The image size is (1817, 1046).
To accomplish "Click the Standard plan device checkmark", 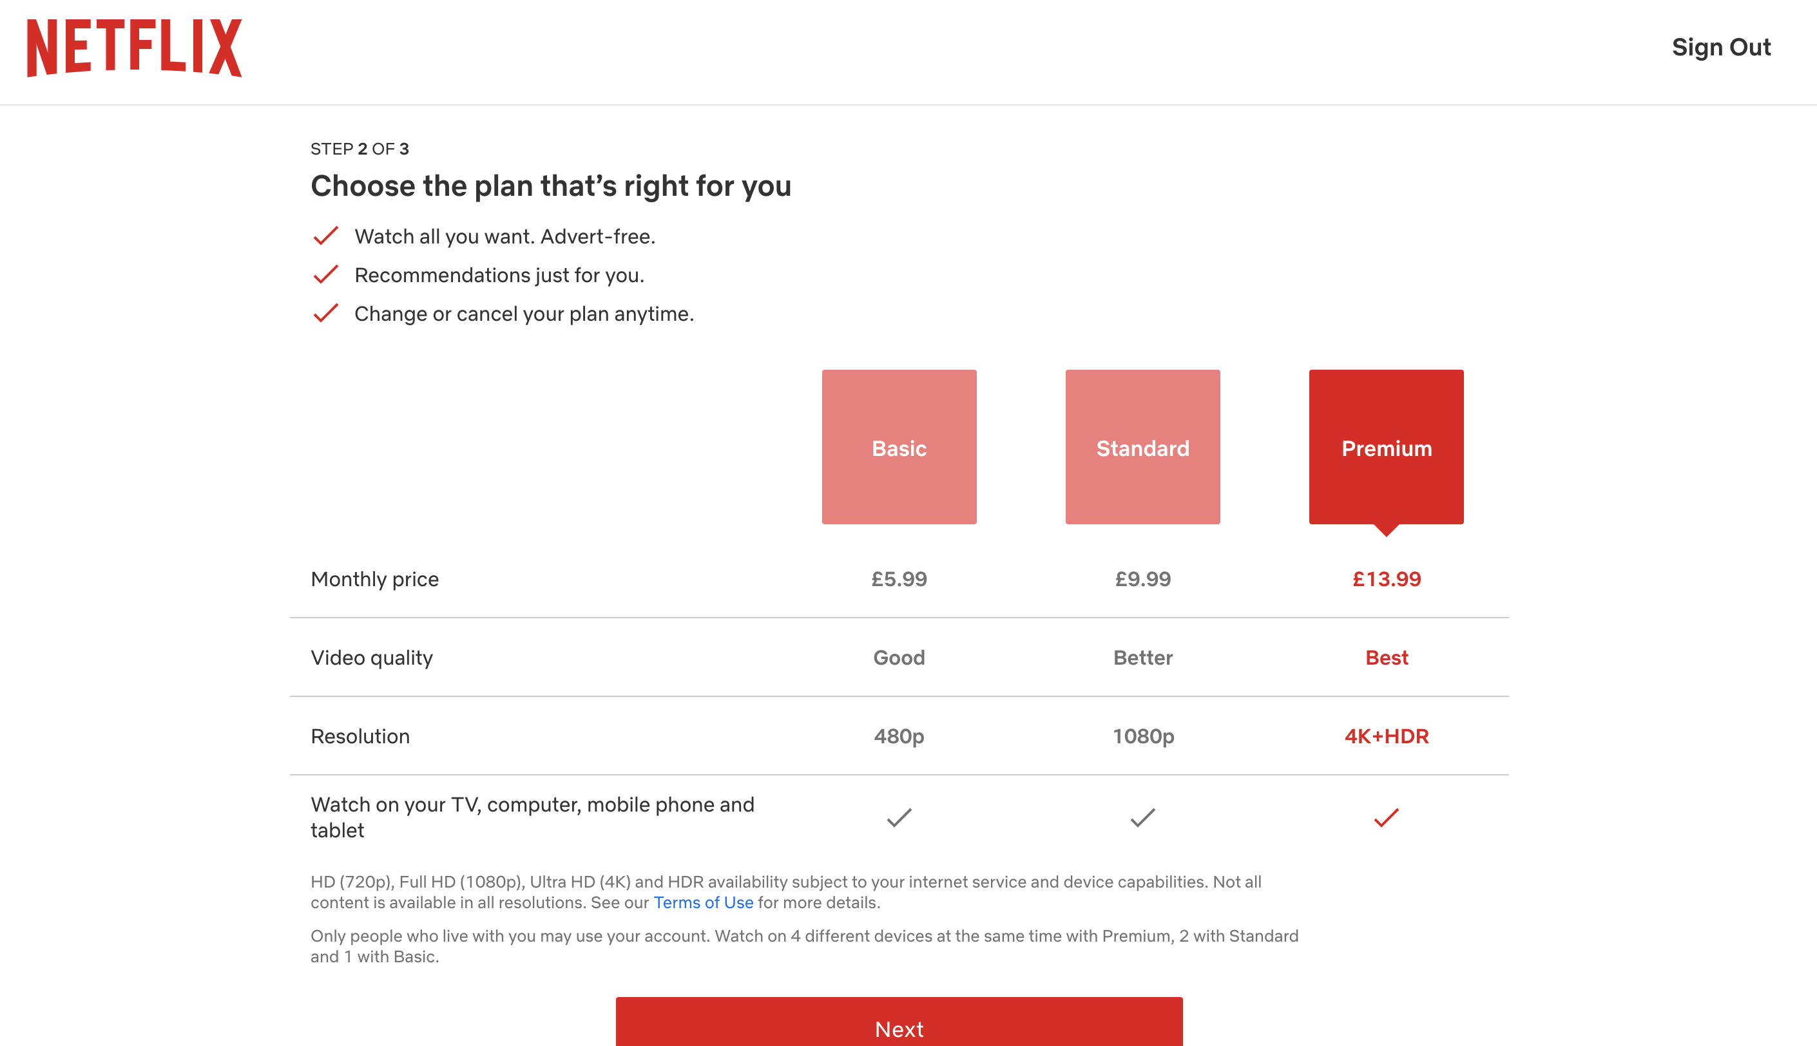I will click(1142, 817).
